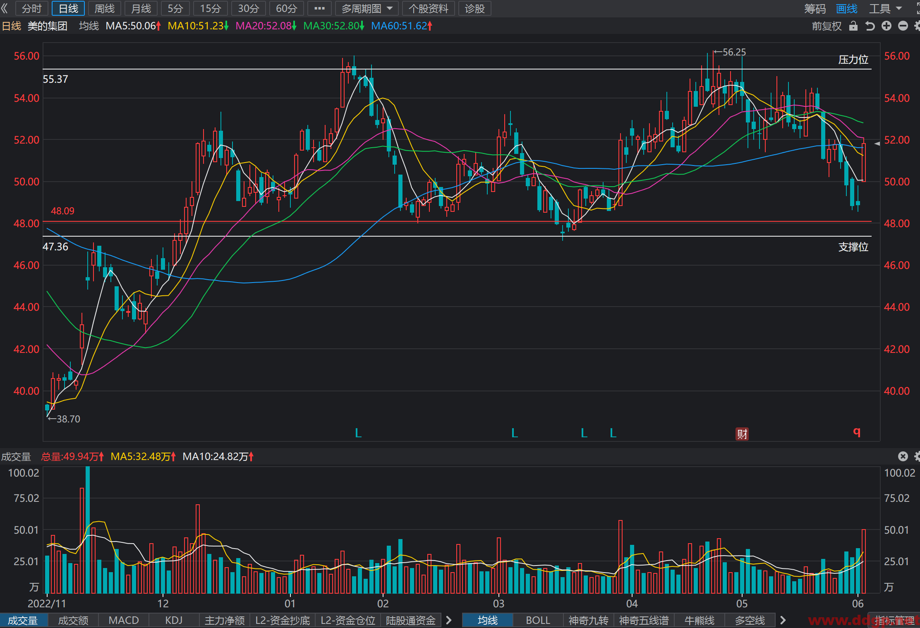Select the MACD indicator tab
This screenshot has height=628, width=920.
tap(124, 620)
